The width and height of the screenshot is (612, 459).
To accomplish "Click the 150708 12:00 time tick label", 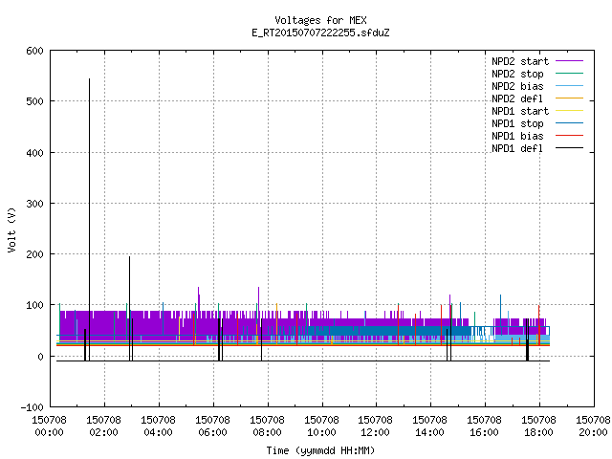I will pos(375,426).
